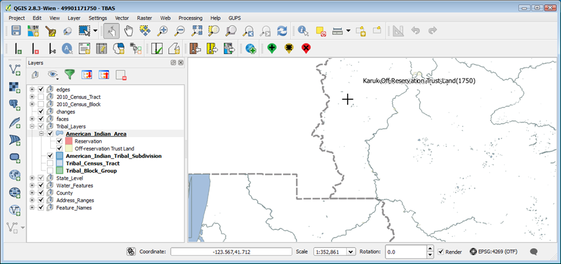Click the Add Vector Layer sidebar icon
Viewport: 561px width, 264px height.
15,69
